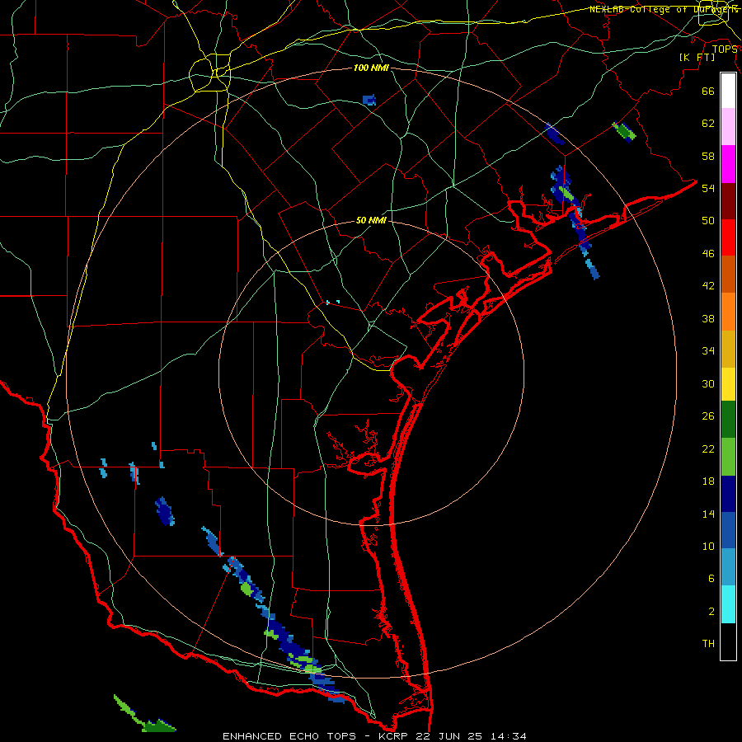The image size is (742, 742).
Task: Click the cyan legend swatch
Action: tap(728, 604)
